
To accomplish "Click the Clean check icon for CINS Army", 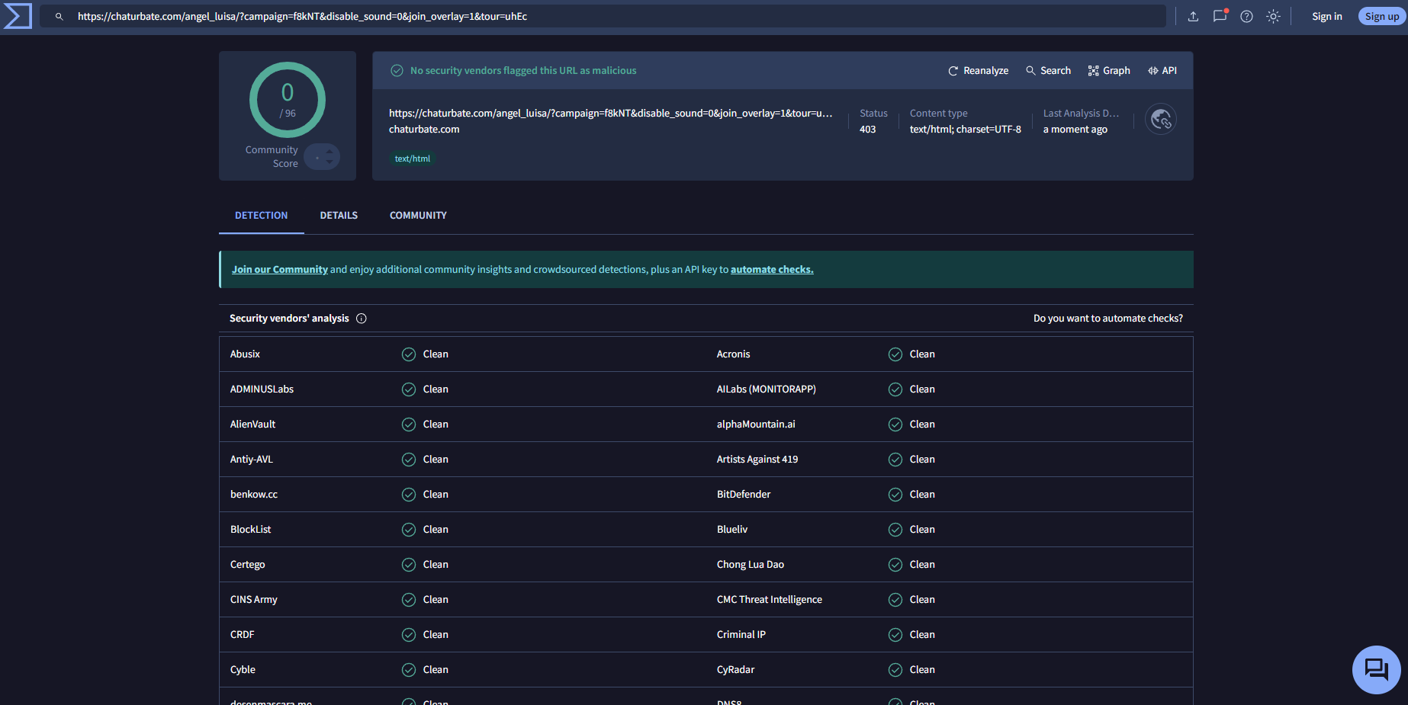I will (x=409, y=600).
